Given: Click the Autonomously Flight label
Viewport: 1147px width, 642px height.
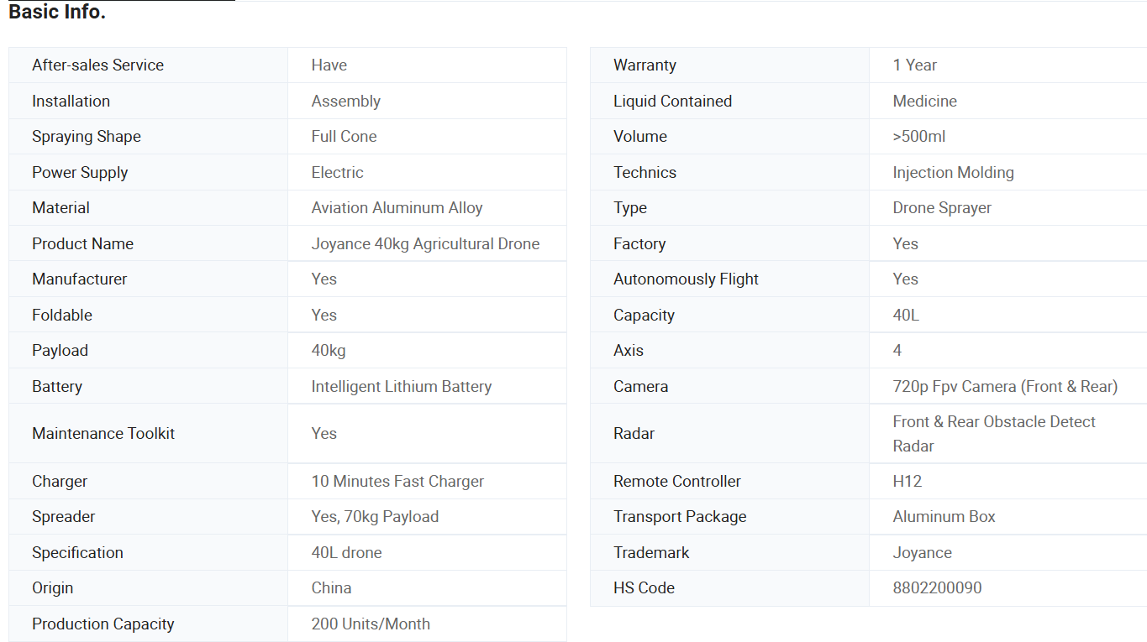Looking at the screenshot, I should (x=686, y=279).
